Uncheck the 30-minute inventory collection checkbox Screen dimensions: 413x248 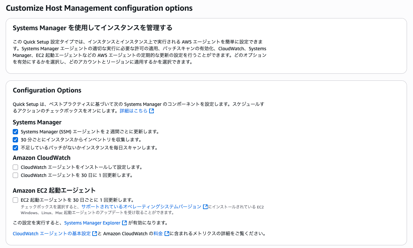pyautogui.click(x=15, y=140)
